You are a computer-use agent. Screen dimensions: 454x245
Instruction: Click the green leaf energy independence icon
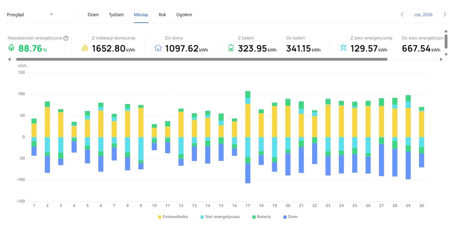coord(11,48)
